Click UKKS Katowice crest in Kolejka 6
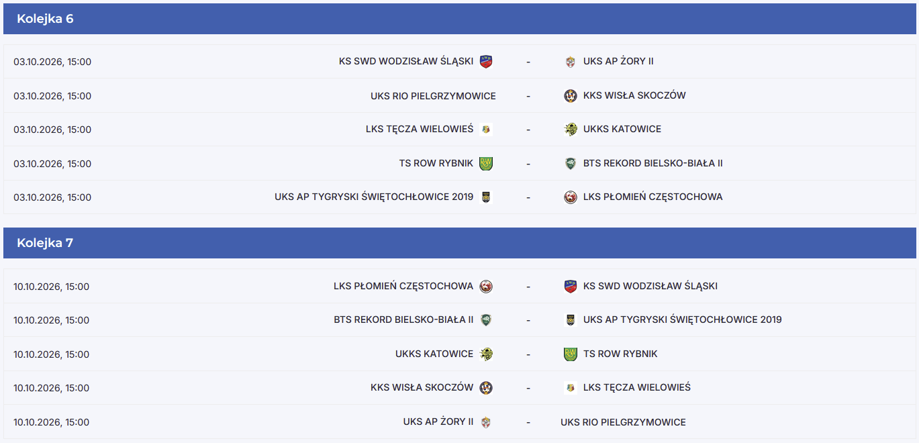The height and width of the screenshot is (443, 919). (x=571, y=130)
